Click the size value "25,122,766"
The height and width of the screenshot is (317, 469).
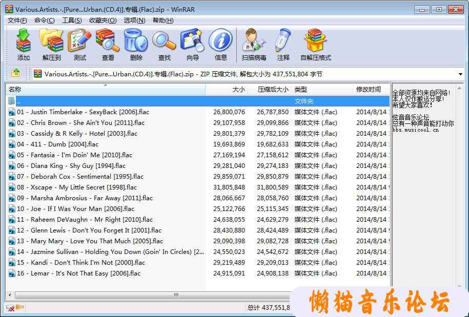point(229,209)
